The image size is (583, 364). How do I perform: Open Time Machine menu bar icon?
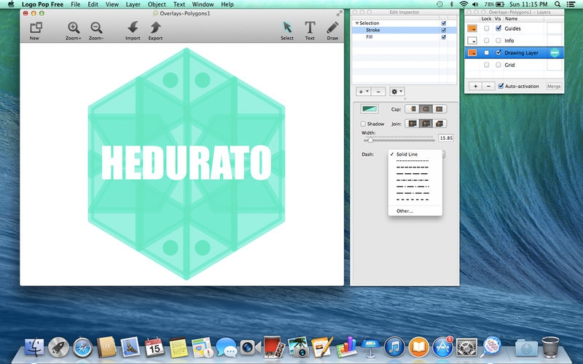[x=439, y=4]
